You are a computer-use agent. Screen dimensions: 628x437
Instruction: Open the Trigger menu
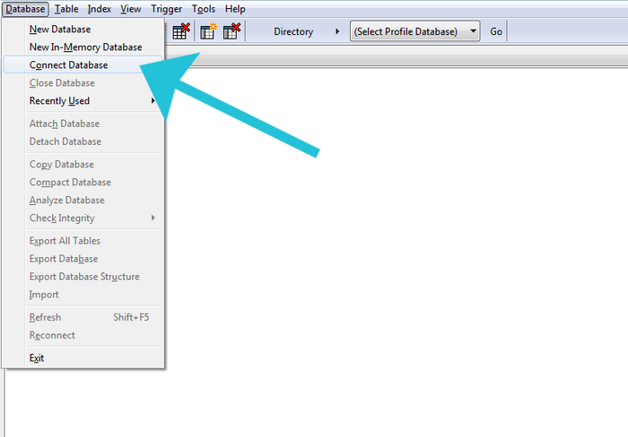[x=166, y=9]
